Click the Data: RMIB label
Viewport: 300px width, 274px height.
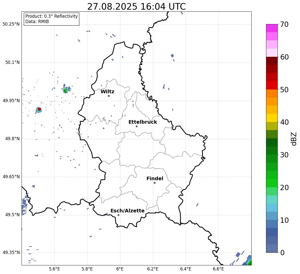[x=37, y=22]
